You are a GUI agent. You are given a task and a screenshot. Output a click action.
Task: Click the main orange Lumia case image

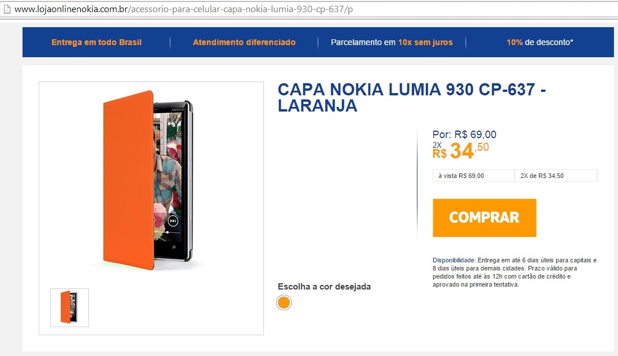pyautogui.click(x=148, y=180)
